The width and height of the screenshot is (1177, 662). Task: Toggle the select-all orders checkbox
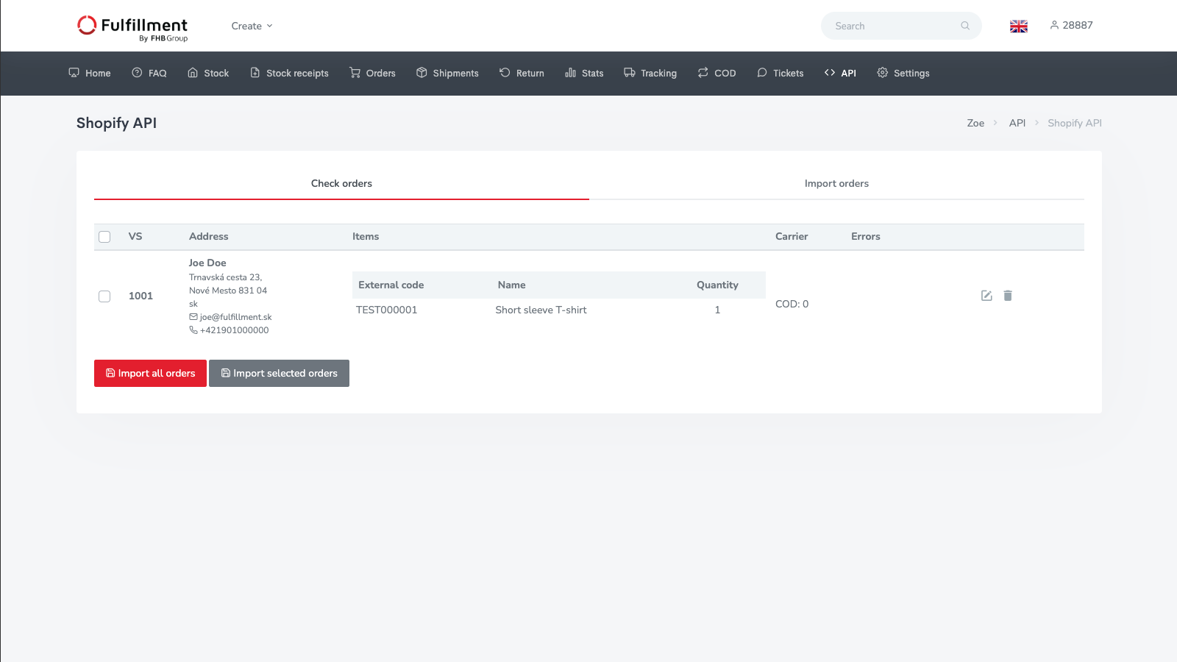(x=104, y=237)
